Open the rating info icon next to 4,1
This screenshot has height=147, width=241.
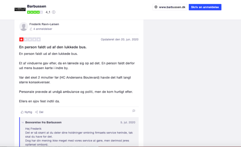(x=54, y=12)
